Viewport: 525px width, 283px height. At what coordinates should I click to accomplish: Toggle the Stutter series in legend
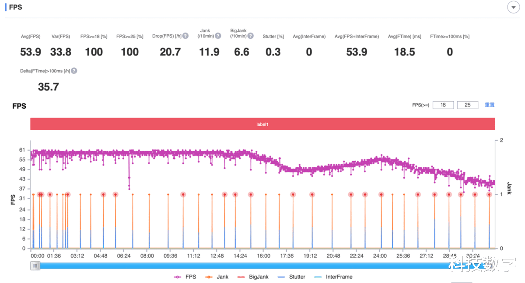pos(291,277)
